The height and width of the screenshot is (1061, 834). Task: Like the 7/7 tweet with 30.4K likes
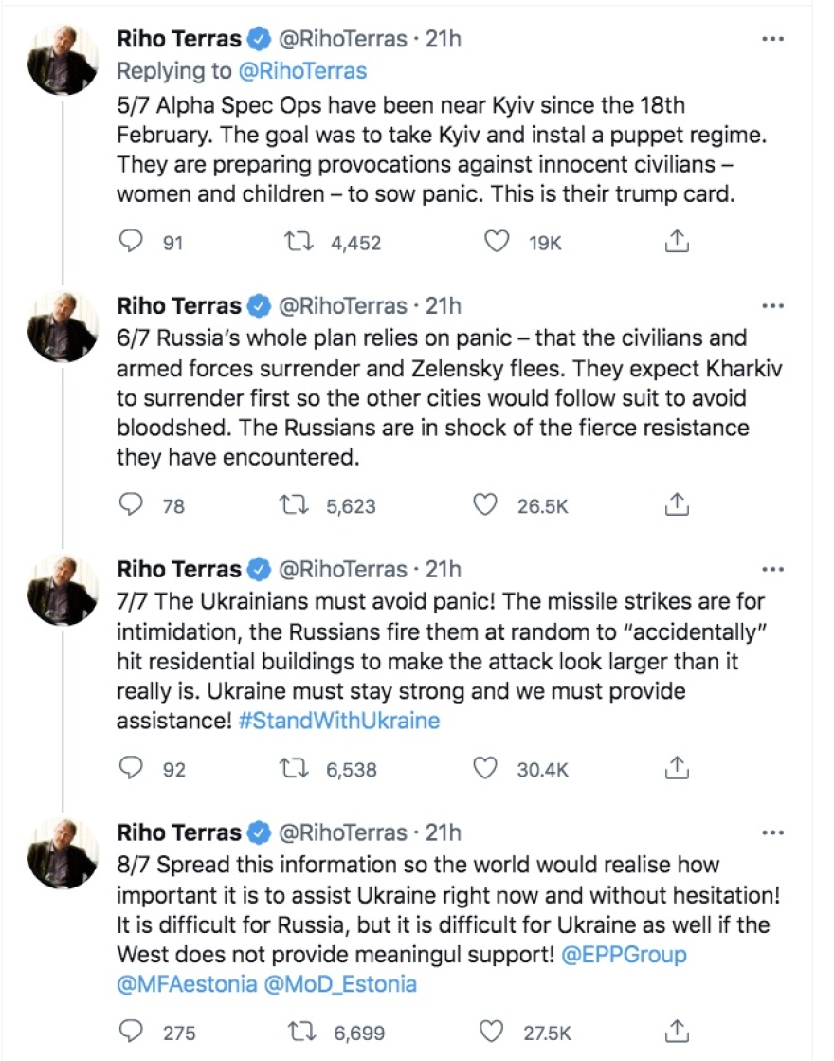485,769
